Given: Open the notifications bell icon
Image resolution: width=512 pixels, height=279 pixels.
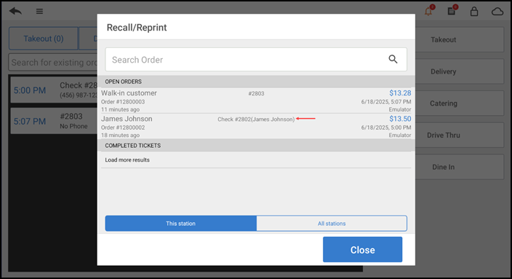Looking at the screenshot, I should pyautogui.click(x=429, y=11).
